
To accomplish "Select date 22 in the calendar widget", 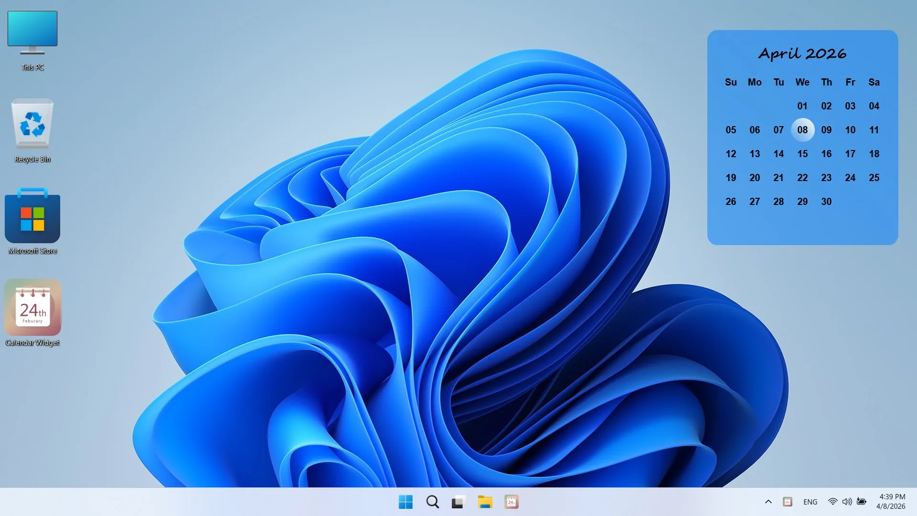I will click(802, 178).
